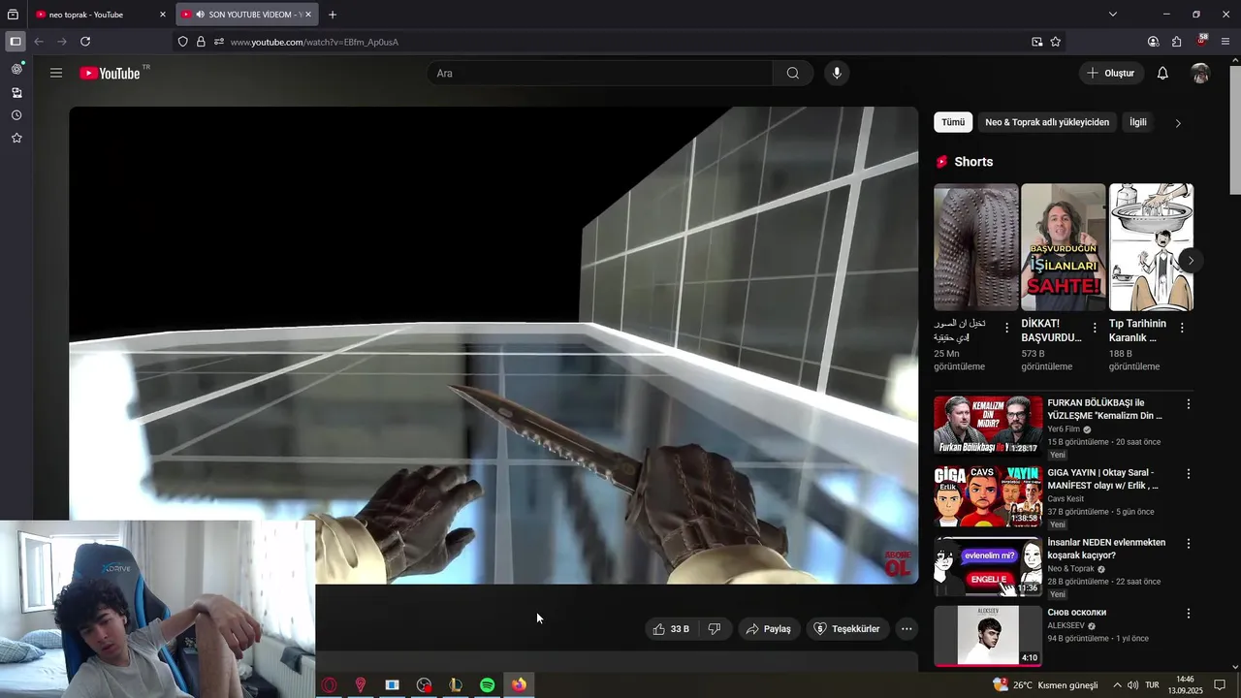Open Windows notification center icon
Screen dimensions: 1241x698
click(x=1220, y=685)
